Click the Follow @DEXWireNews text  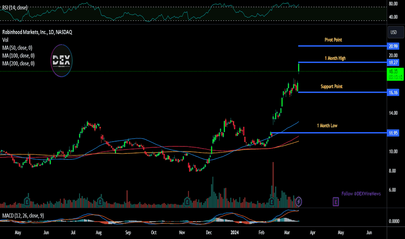(361, 193)
